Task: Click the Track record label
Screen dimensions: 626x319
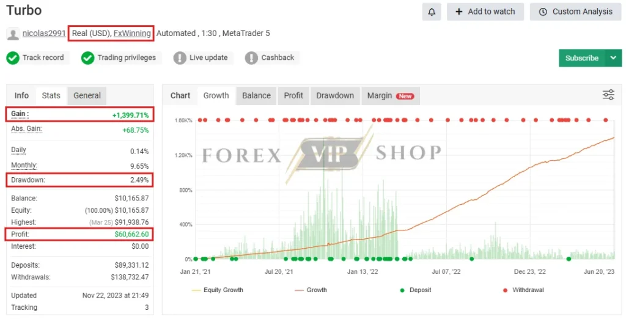Action: (43, 57)
